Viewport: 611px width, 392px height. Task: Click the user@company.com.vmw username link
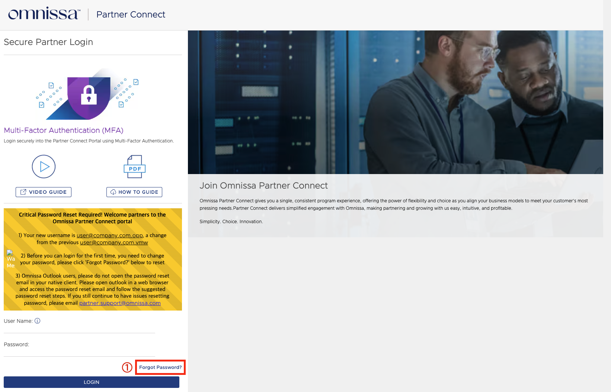pyautogui.click(x=114, y=242)
